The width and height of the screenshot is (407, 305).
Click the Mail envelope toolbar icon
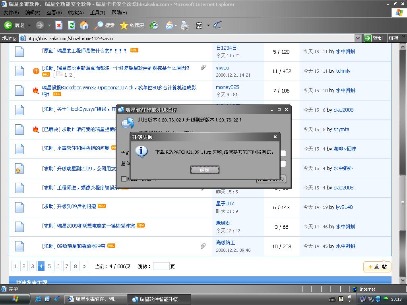(169, 25)
